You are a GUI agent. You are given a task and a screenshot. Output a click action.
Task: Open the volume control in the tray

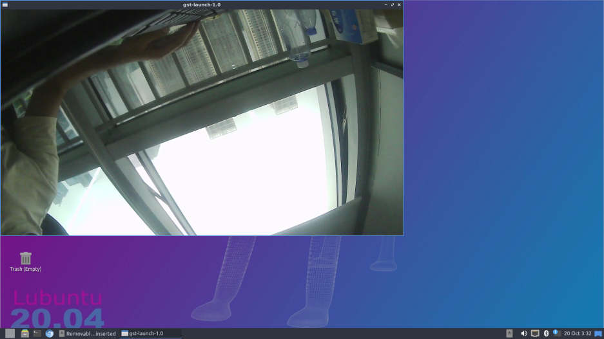coord(524,333)
